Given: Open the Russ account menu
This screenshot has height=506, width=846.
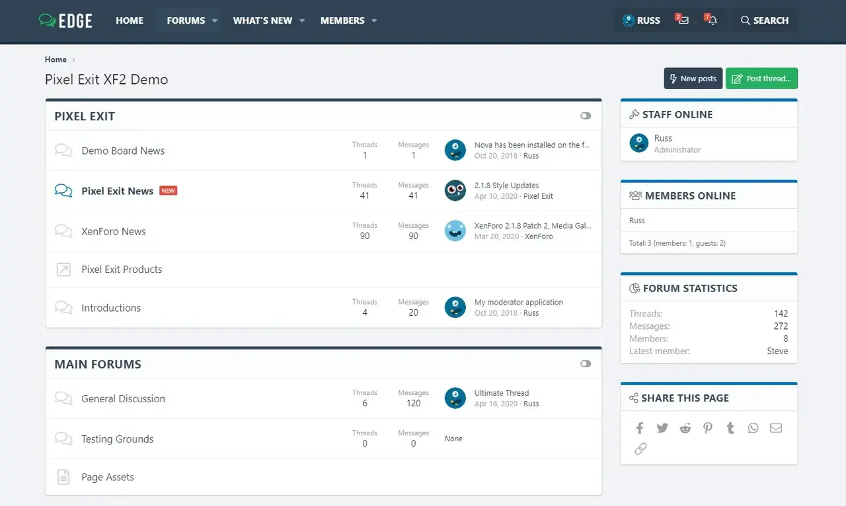Looking at the screenshot, I should coord(641,20).
